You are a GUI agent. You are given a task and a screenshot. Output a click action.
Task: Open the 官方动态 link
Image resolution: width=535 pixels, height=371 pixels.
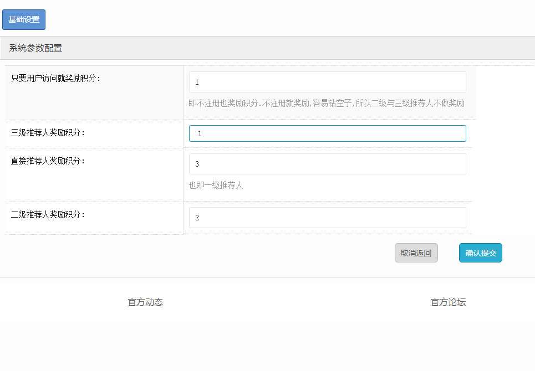point(145,302)
